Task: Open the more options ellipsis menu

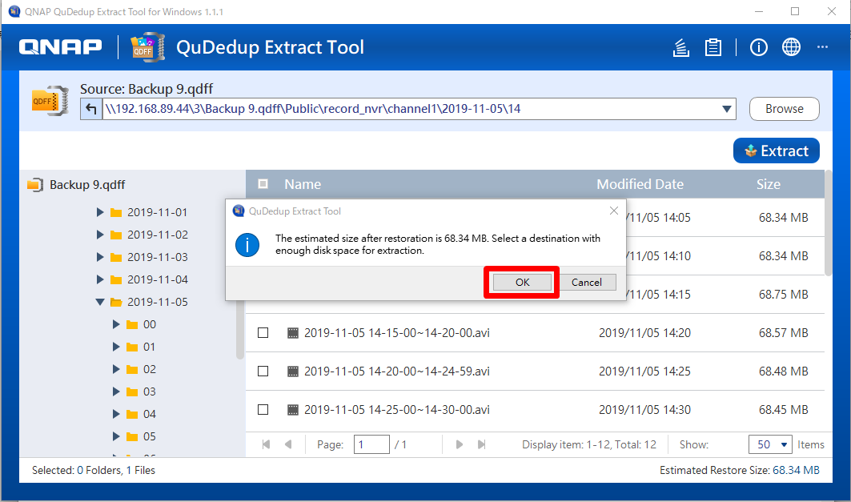Action: [822, 47]
